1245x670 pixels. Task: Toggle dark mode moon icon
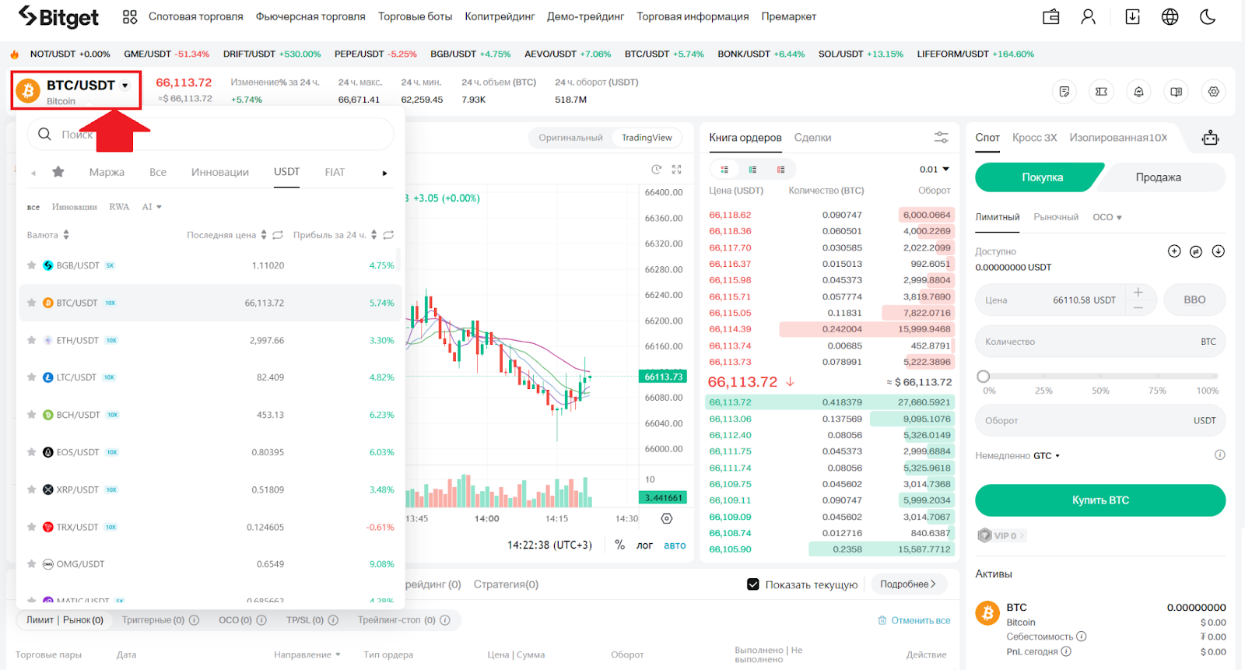(1208, 17)
